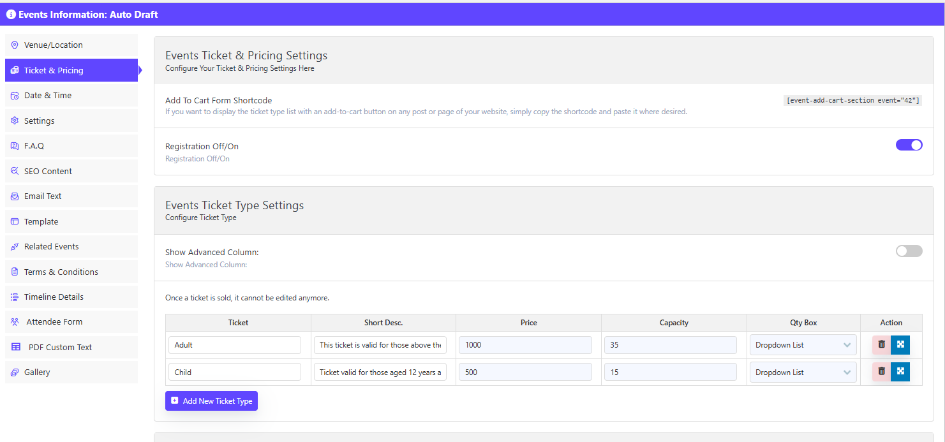Click the move handle for Adult ticket

900,344
